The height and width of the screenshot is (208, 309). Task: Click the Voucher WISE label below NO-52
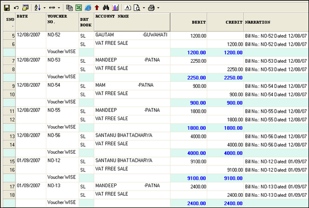61,52
